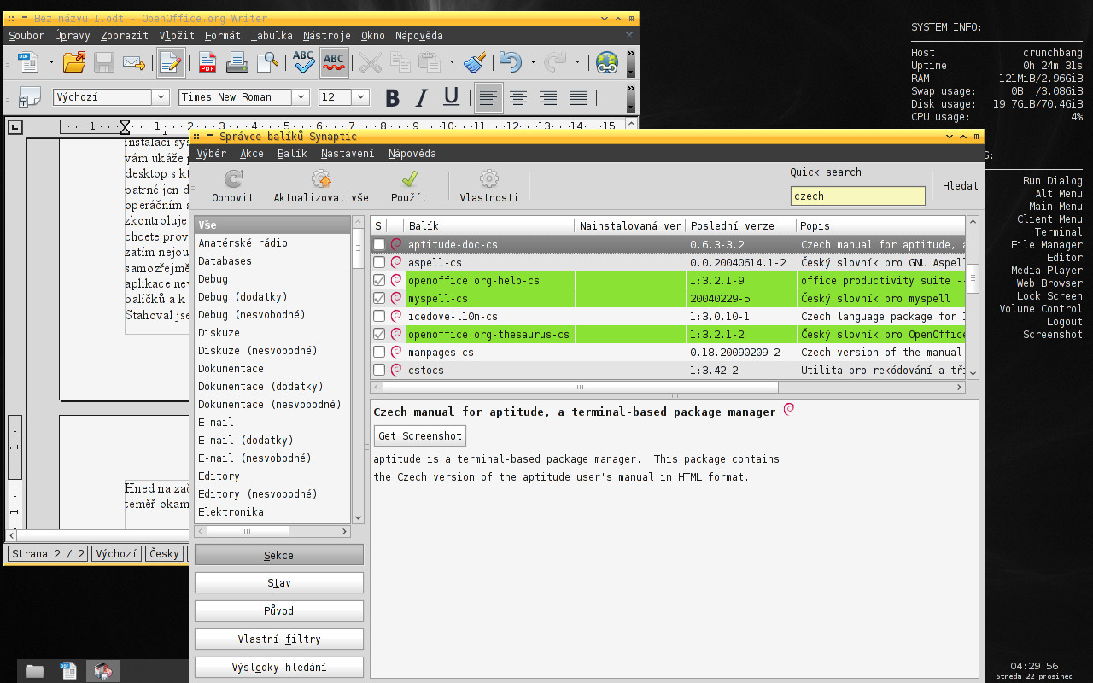Open a file with Writer's folder icon
Image resolution: width=1093 pixels, height=683 pixels.
pos(74,61)
